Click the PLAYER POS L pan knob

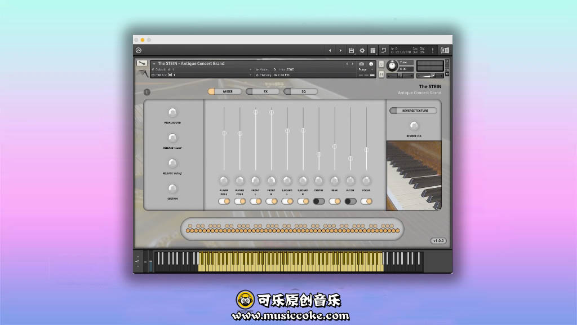click(224, 181)
